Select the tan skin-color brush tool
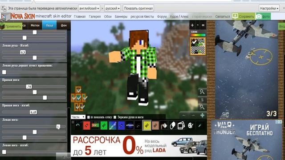Image resolution: width=285 pixels, height=160 pixels. tap(155, 125)
